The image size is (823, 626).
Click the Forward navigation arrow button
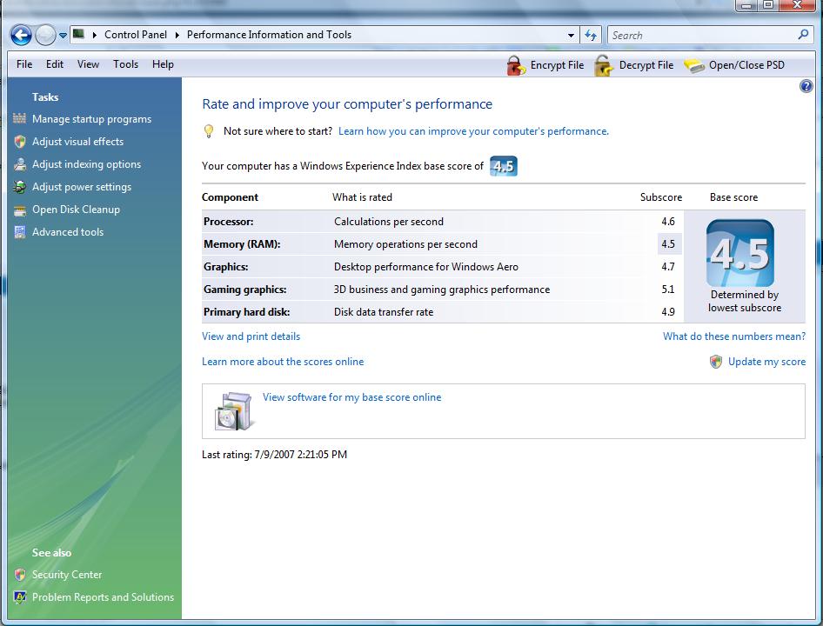[x=45, y=35]
